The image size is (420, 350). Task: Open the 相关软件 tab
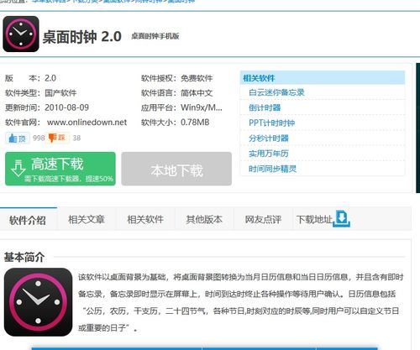tap(145, 220)
